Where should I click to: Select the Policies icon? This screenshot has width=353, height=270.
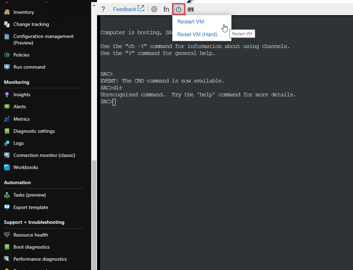tap(7, 55)
